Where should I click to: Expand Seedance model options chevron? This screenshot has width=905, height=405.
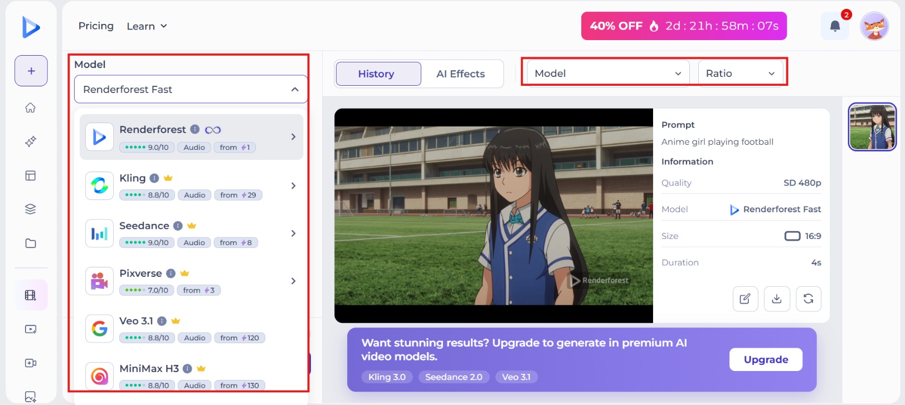[x=293, y=233]
